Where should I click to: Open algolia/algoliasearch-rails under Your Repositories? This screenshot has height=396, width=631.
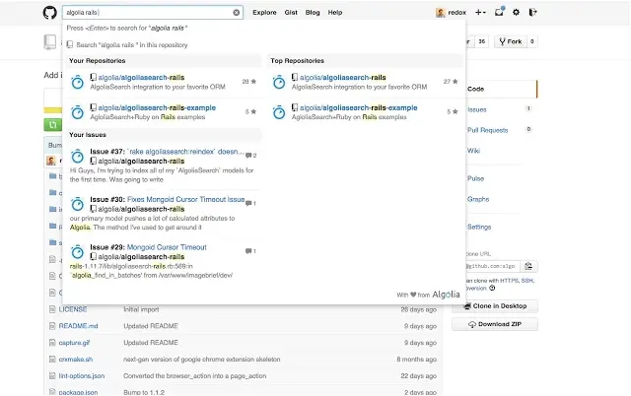pos(141,77)
